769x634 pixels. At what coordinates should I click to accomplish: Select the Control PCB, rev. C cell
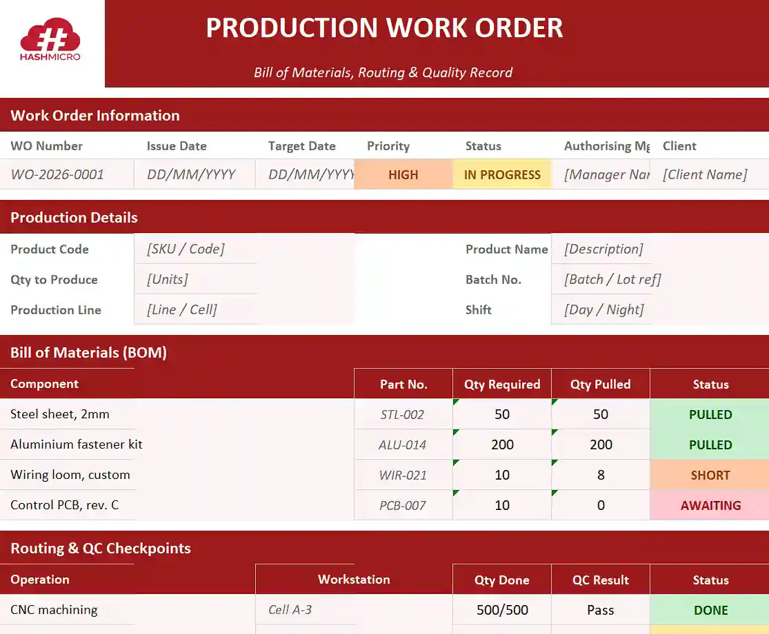coord(177,505)
